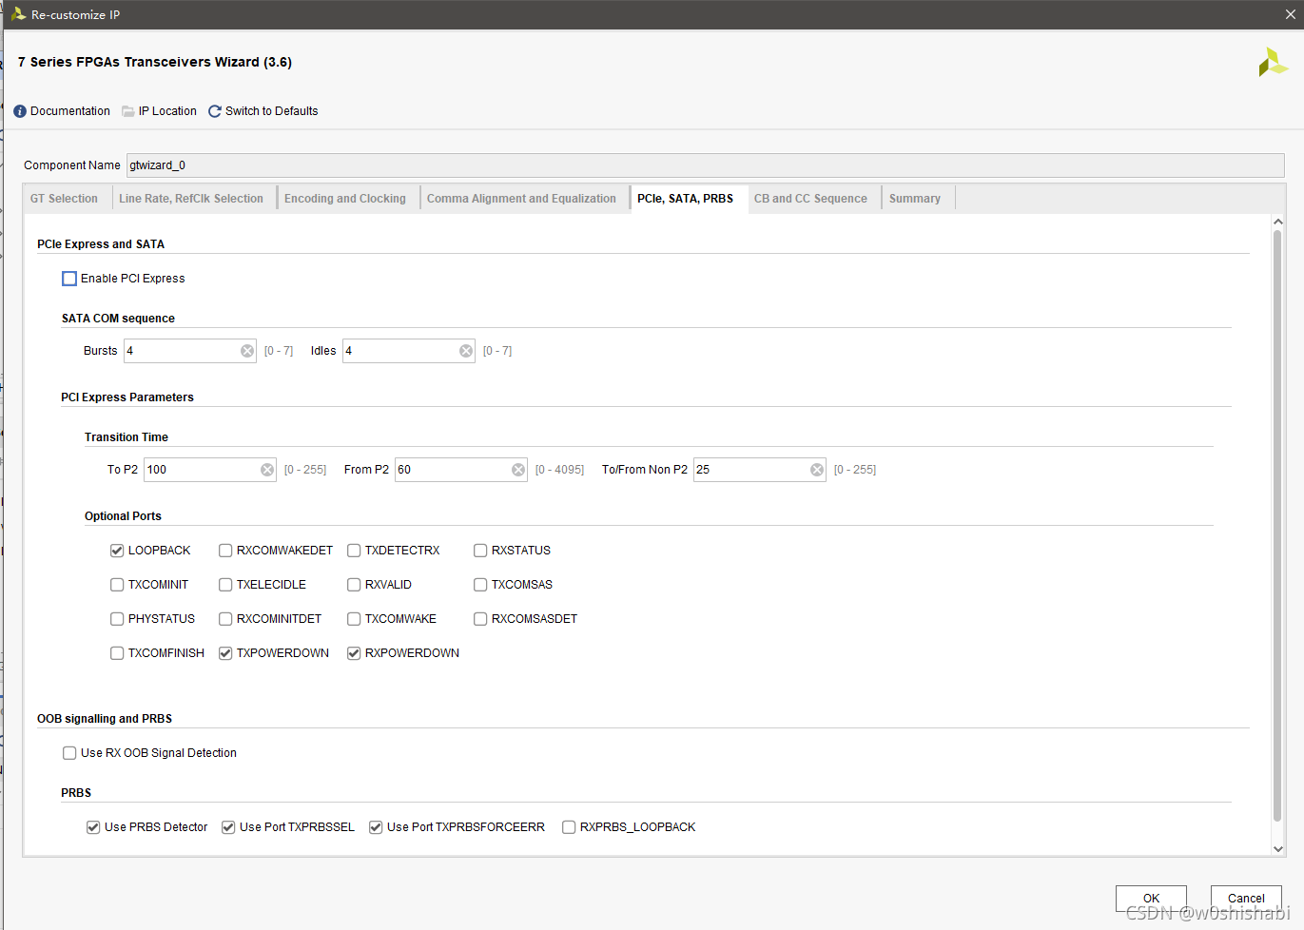Click the Component Name input field

(706, 165)
